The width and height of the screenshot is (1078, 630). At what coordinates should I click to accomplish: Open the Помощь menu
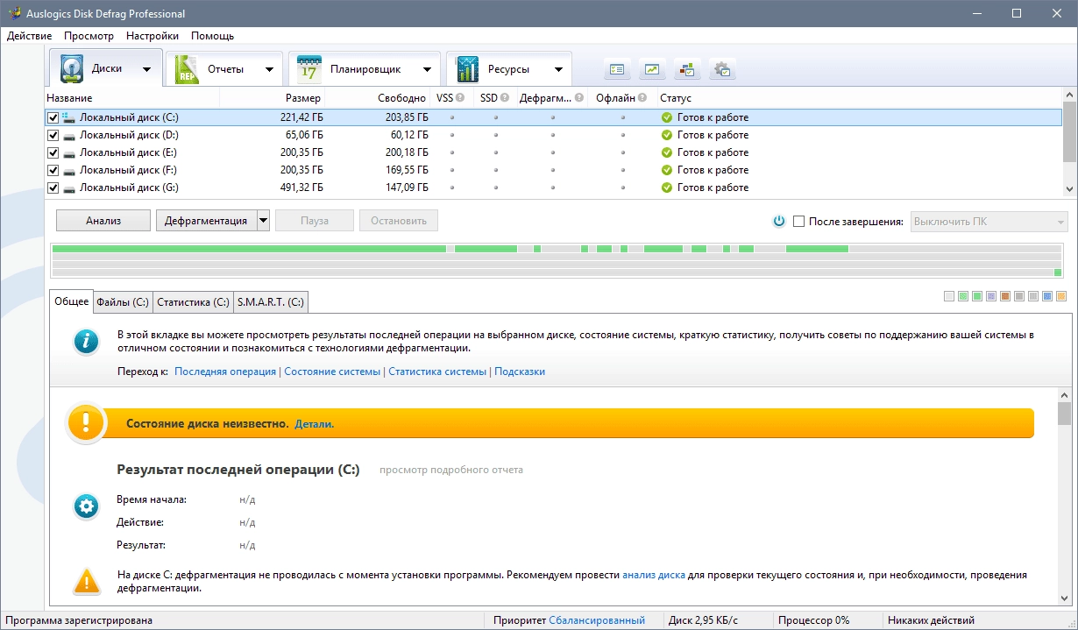point(213,36)
